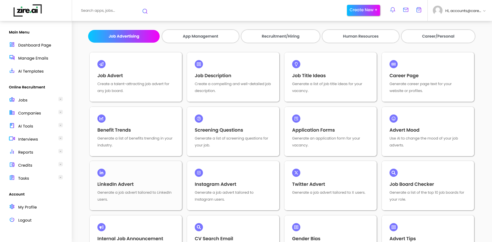This screenshot has height=242, width=492.
Task: Click the LinkedIn Advert icon
Action: point(101,173)
